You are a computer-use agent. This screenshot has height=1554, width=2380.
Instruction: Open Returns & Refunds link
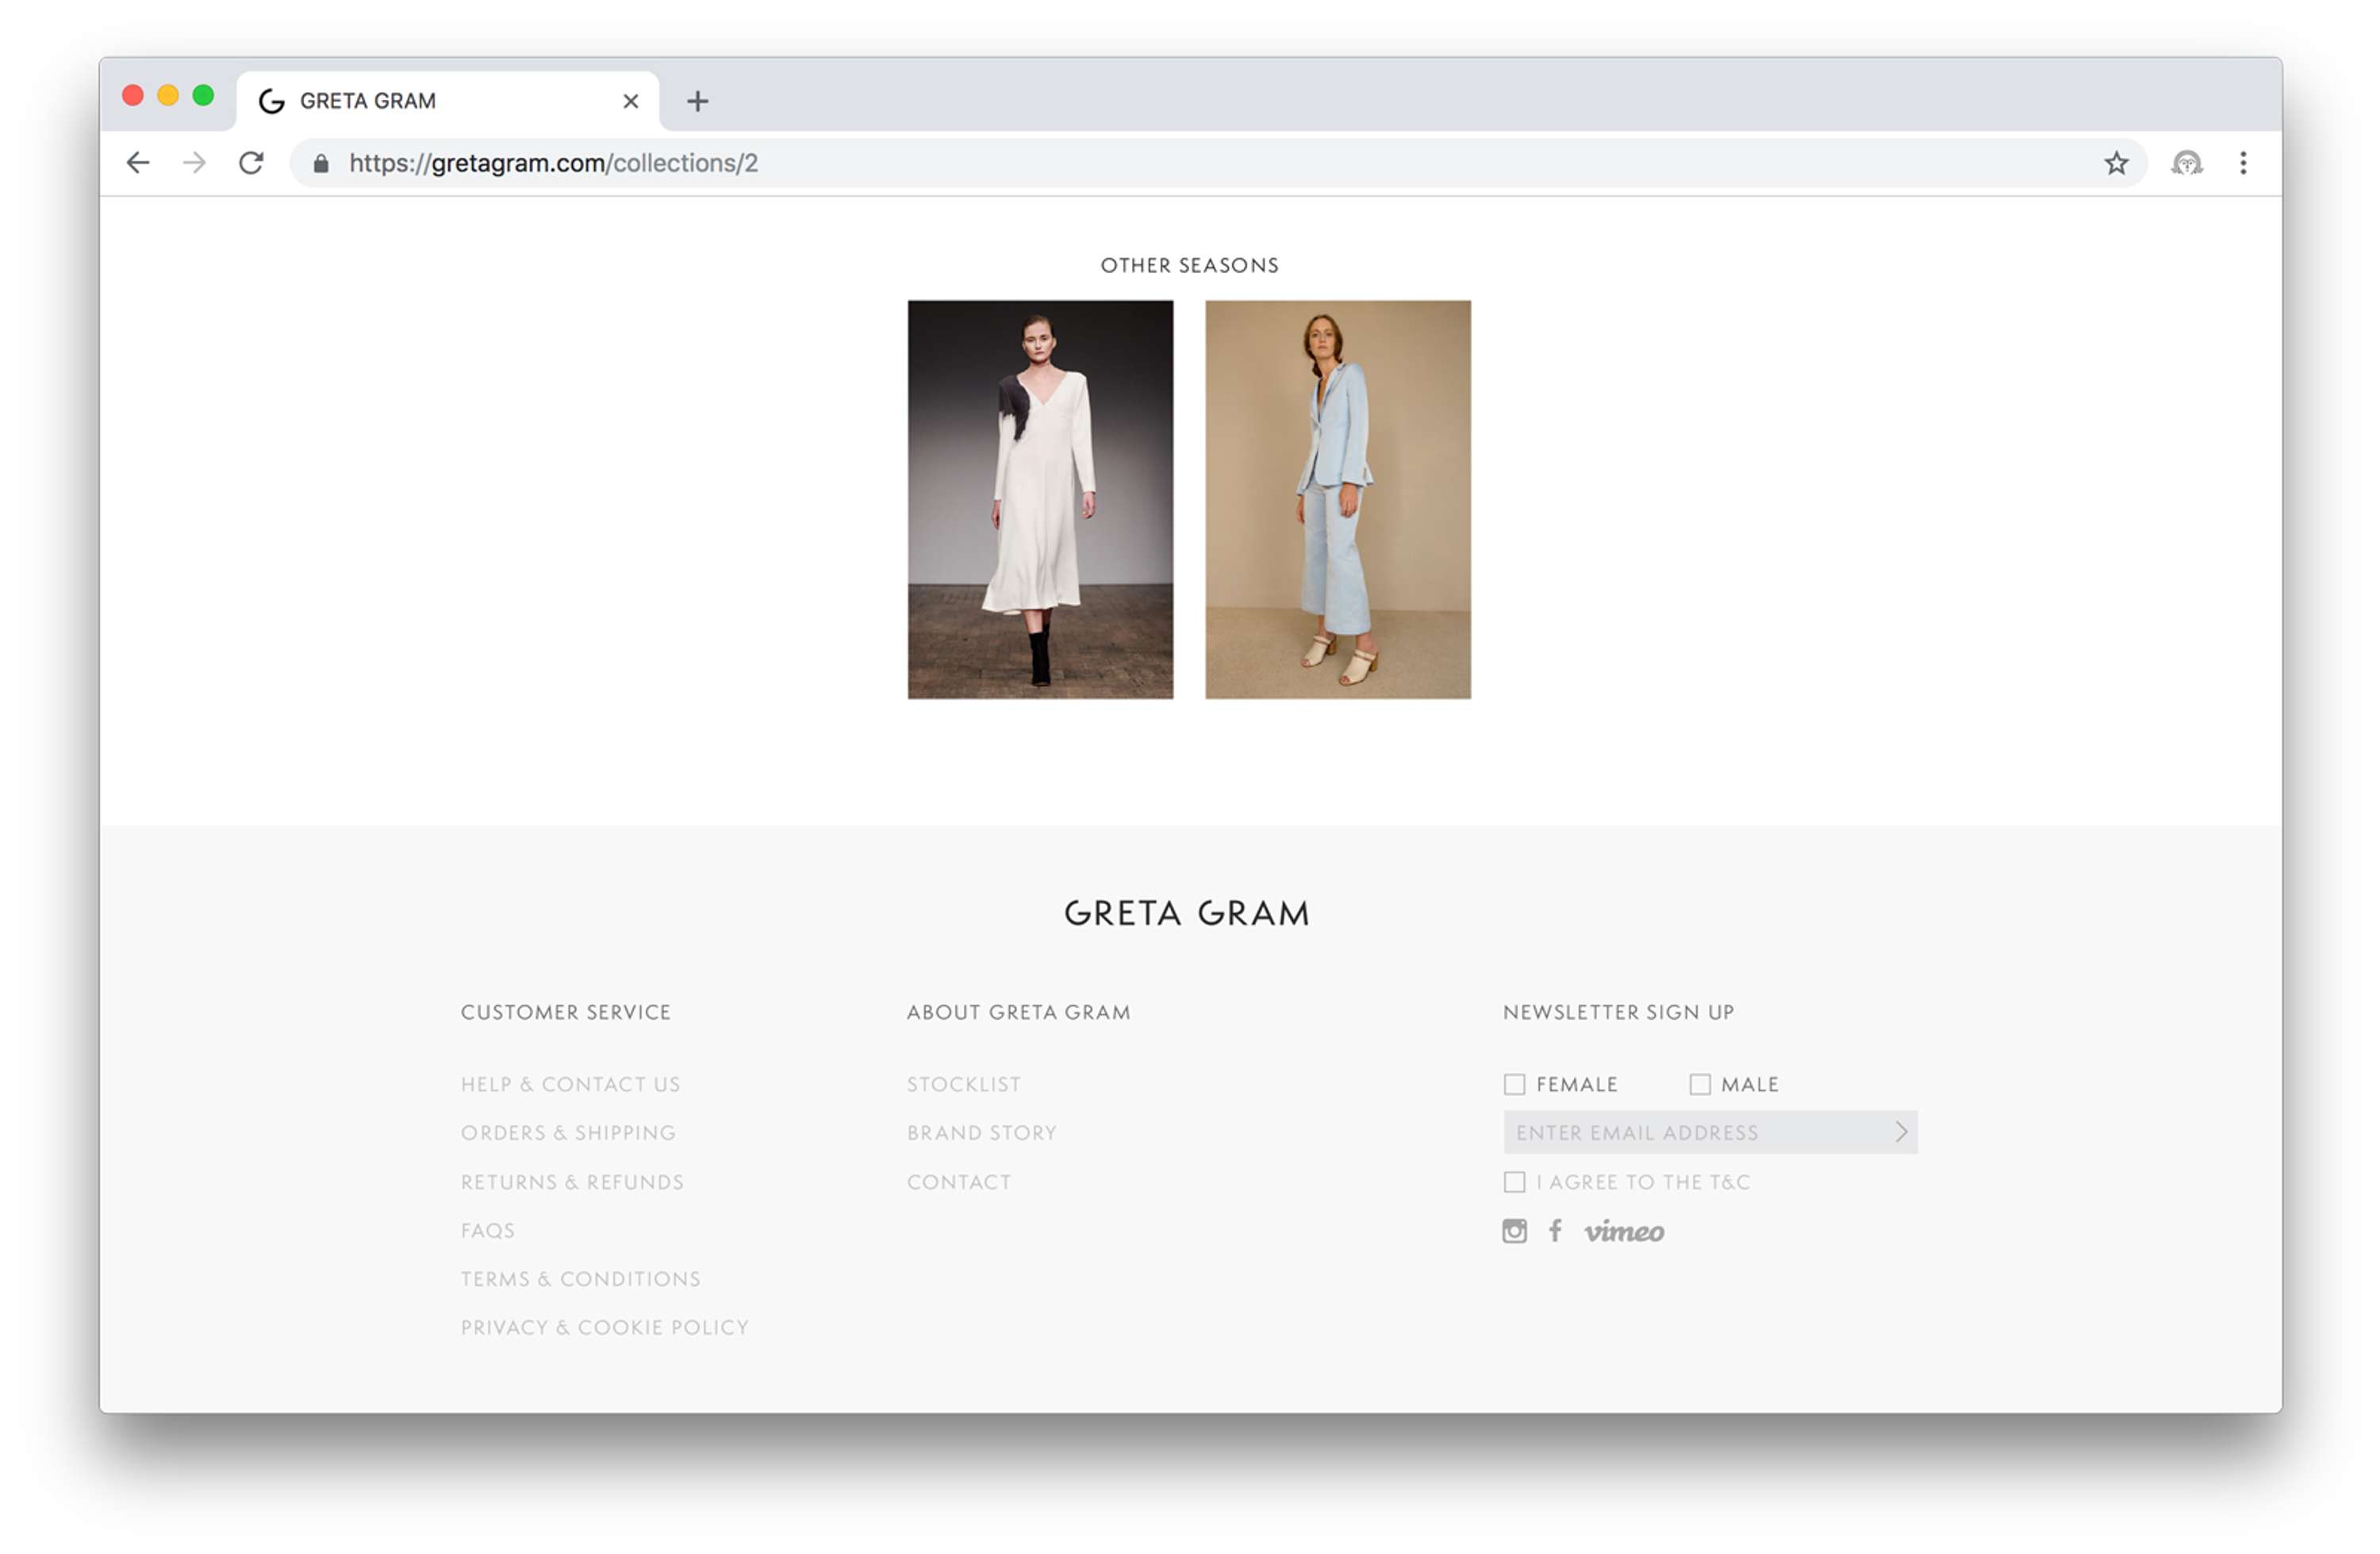(572, 1182)
